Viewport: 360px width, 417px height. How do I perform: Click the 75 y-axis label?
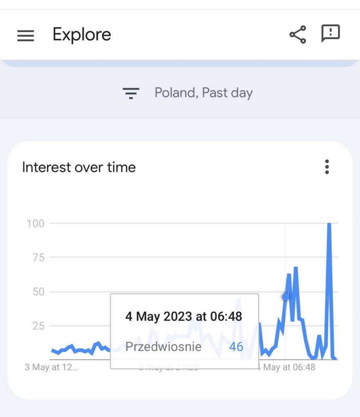(38, 257)
